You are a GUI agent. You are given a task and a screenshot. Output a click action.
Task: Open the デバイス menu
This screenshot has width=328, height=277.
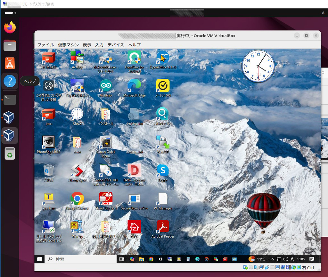point(116,45)
